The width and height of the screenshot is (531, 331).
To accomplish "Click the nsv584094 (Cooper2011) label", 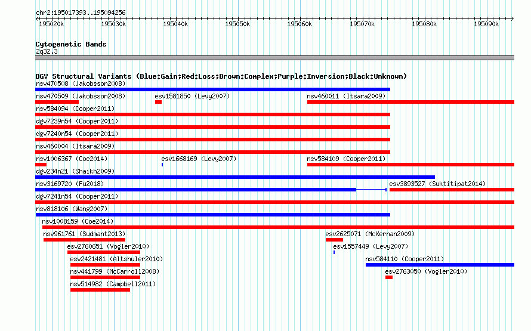I will click(x=75, y=109).
